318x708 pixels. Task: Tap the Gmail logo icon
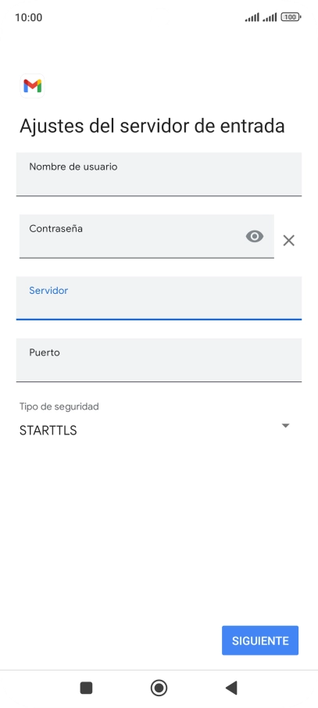[x=33, y=86]
